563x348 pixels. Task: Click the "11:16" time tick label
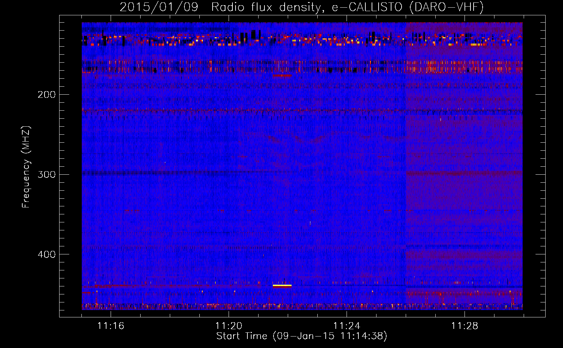point(111,326)
